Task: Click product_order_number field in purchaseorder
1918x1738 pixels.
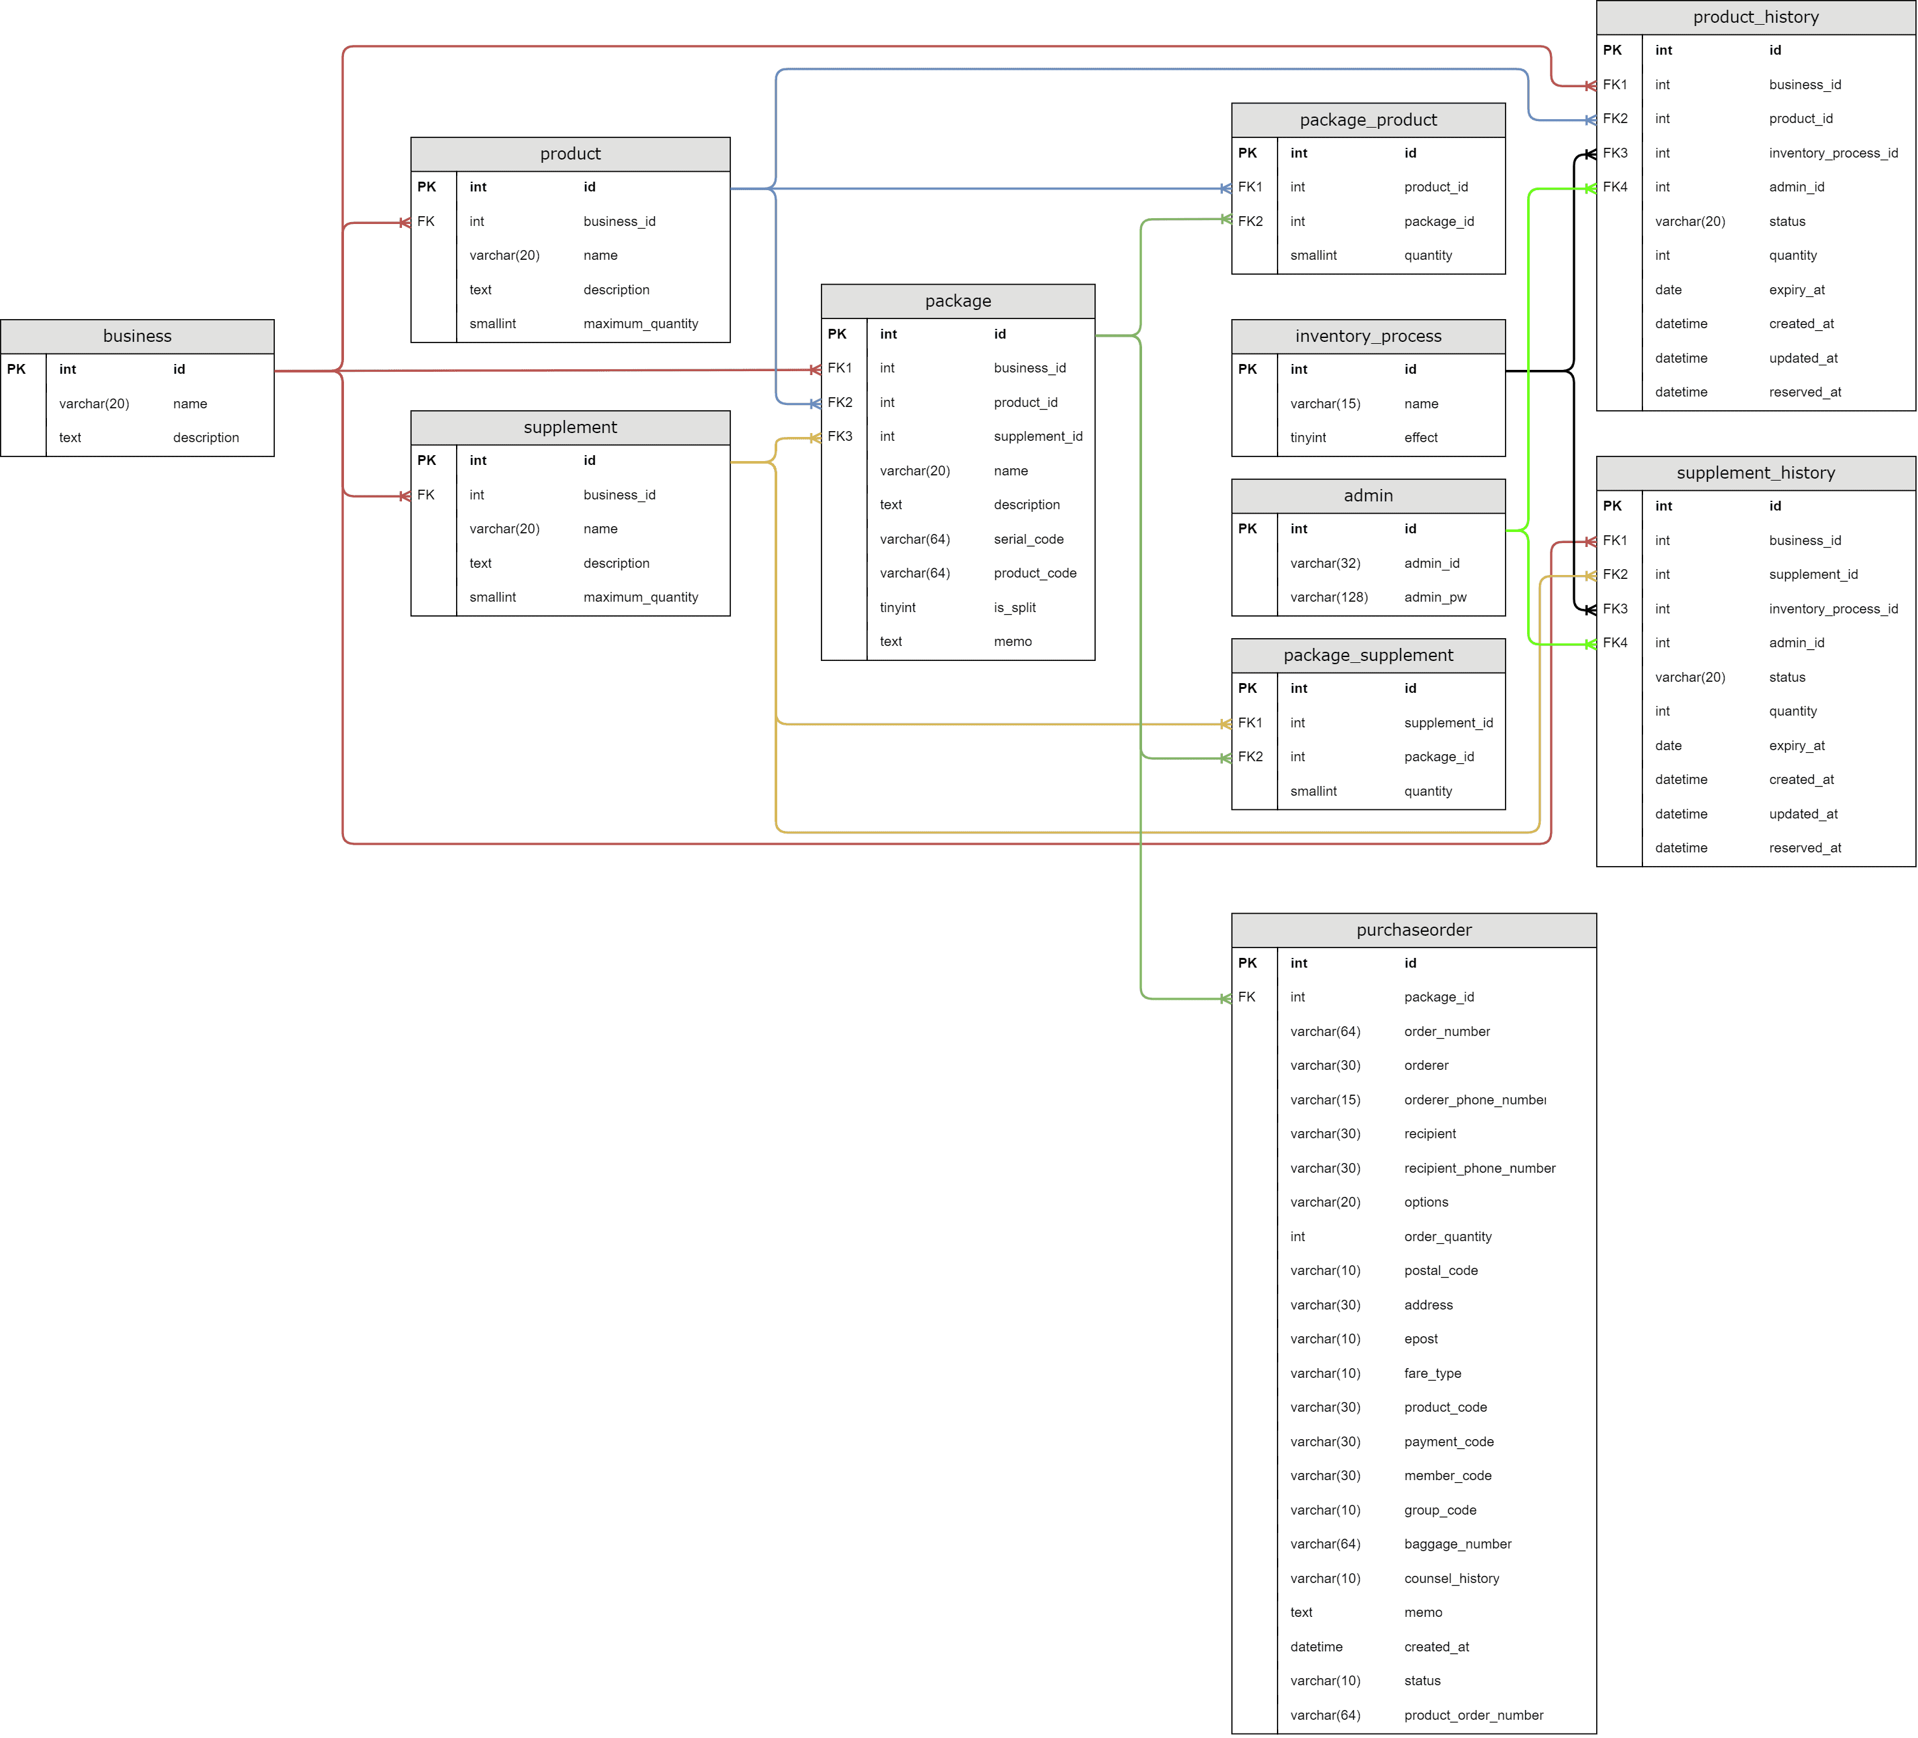Action: click(1474, 1716)
